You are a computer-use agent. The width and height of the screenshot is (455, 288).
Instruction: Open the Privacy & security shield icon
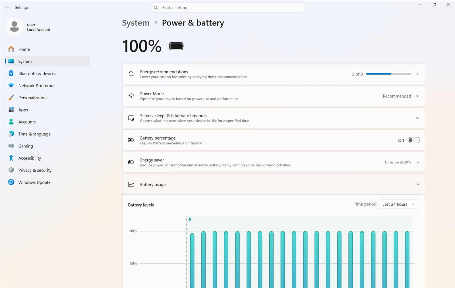(11, 170)
